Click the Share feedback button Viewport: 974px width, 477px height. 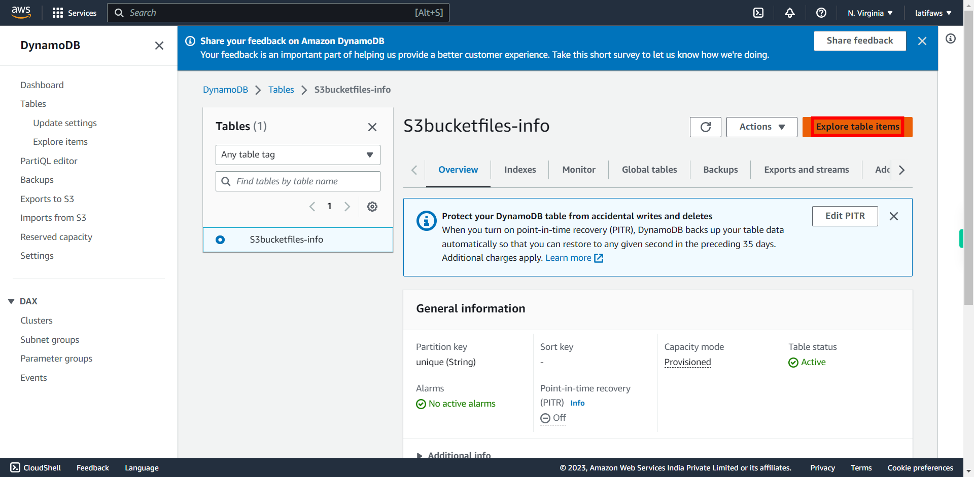[x=860, y=41]
